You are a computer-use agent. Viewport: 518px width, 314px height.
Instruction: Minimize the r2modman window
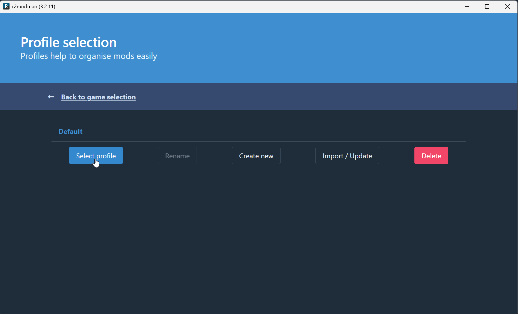(x=467, y=6)
